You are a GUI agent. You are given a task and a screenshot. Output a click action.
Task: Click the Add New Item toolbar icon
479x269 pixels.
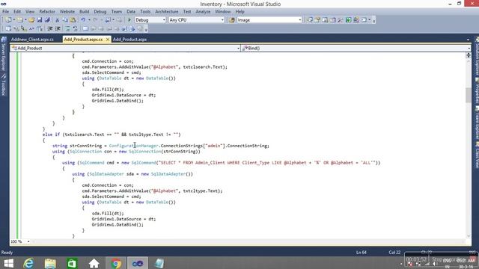(x=20, y=20)
